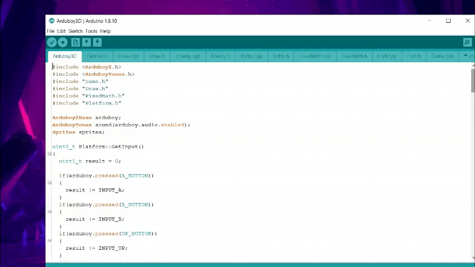Open the Tools menu

pyautogui.click(x=91, y=31)
